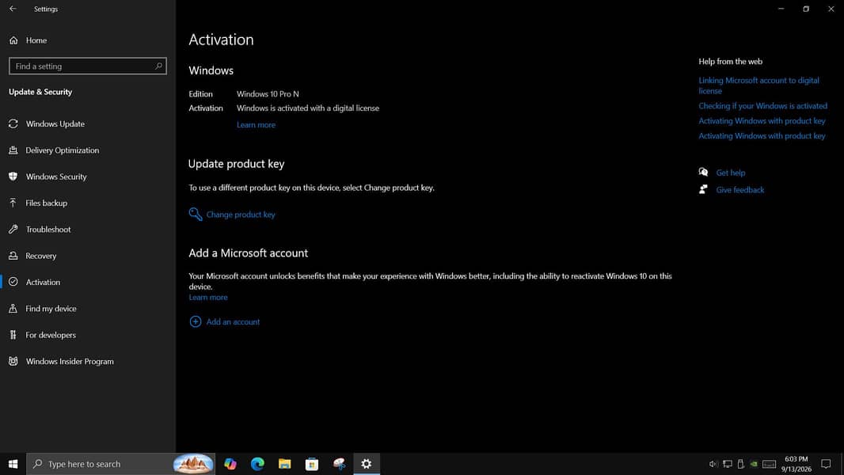Screen dimensions: 844x475
Task: Open Recovery section
Action: [88, 256]
